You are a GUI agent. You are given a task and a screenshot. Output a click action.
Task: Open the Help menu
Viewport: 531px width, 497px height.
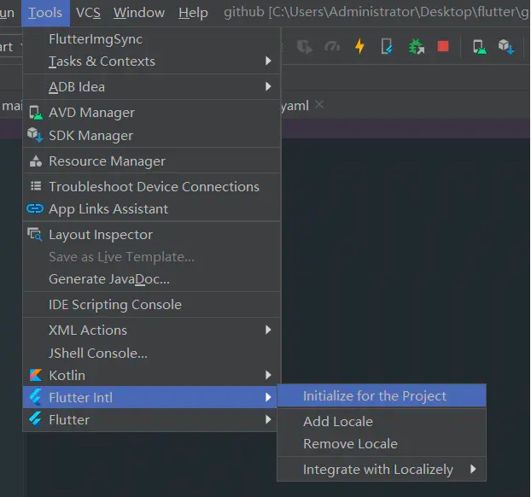pyautogui.click(x=193, y=13)
